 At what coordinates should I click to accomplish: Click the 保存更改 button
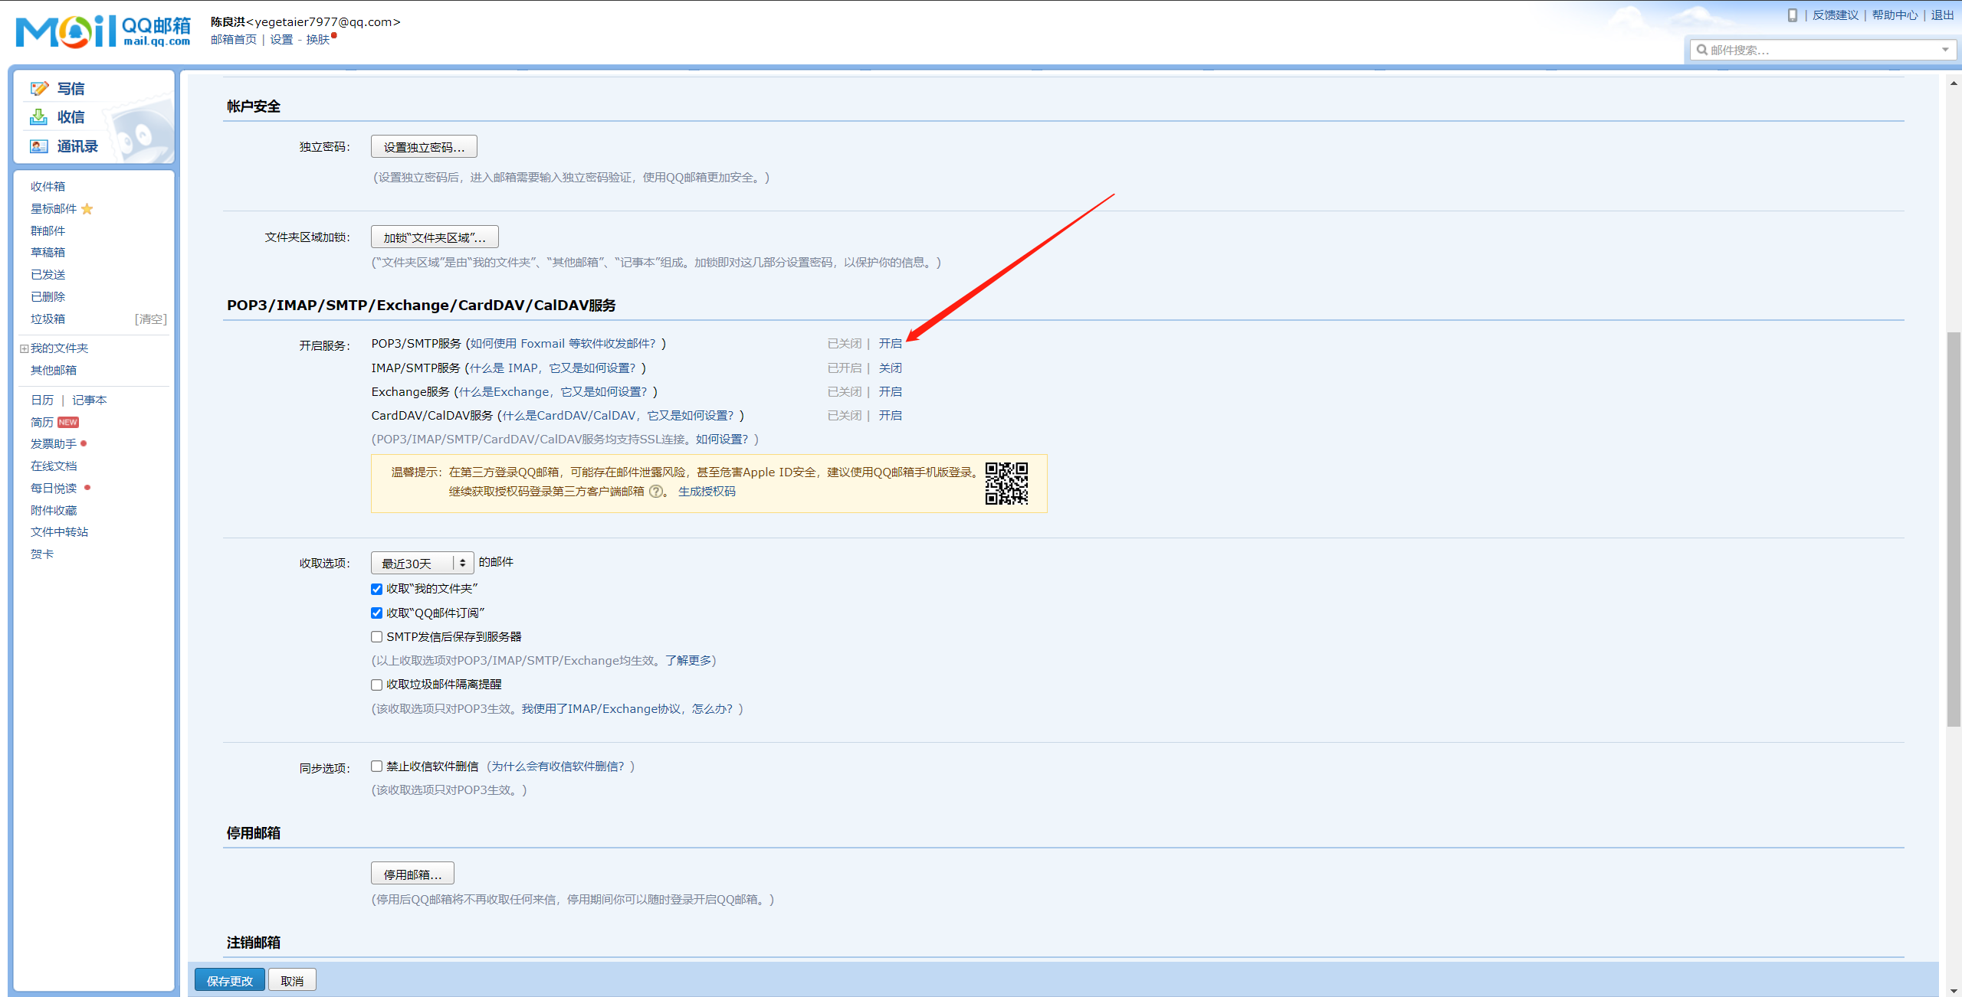(229, 981)
